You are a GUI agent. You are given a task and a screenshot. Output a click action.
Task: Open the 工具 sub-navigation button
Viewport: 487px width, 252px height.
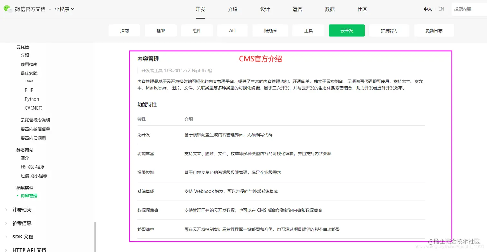coord(308,31)
